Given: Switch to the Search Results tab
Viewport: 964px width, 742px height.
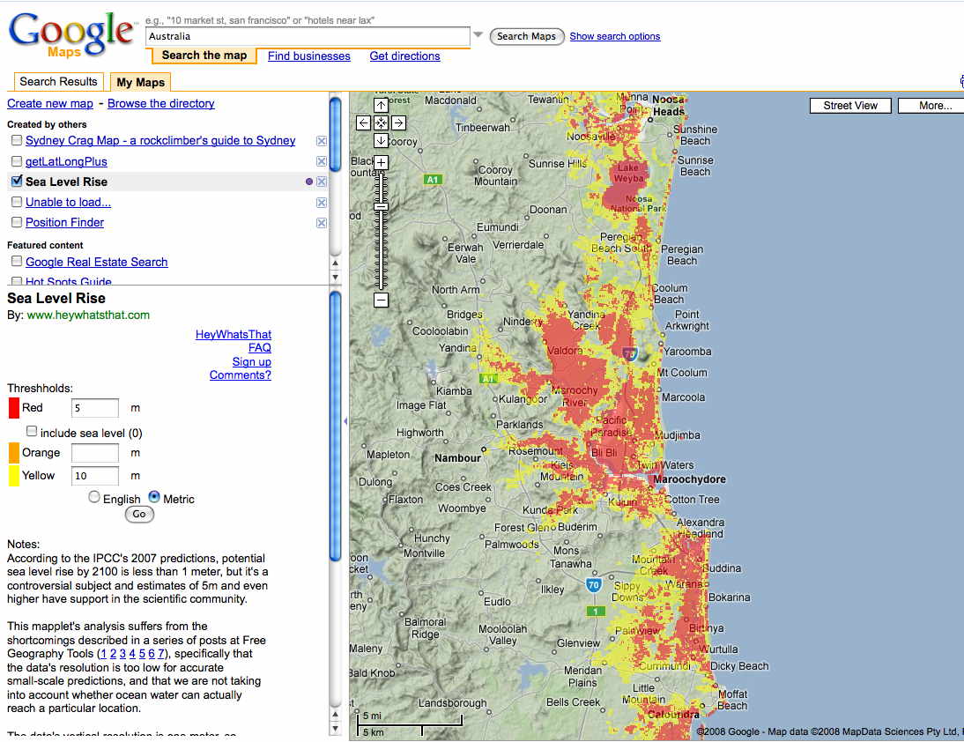Looking at the screenshot, I should [x=58, y=82].
